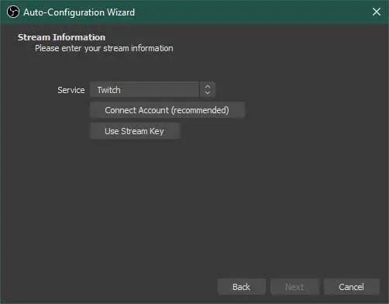389x304 pixels.
Task: Click the OBS logo in title bar
Action: [13, 12]
